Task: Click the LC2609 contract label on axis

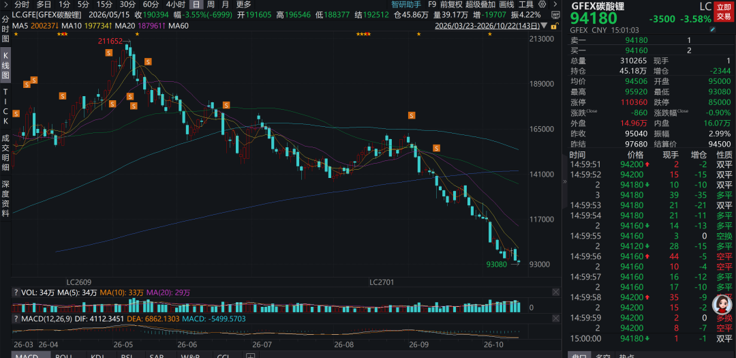Action: pos(78,283)
